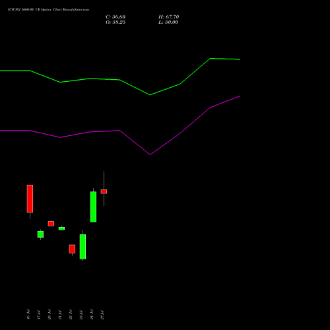Click the close value C: 56.60

click(x=115, y=17)
